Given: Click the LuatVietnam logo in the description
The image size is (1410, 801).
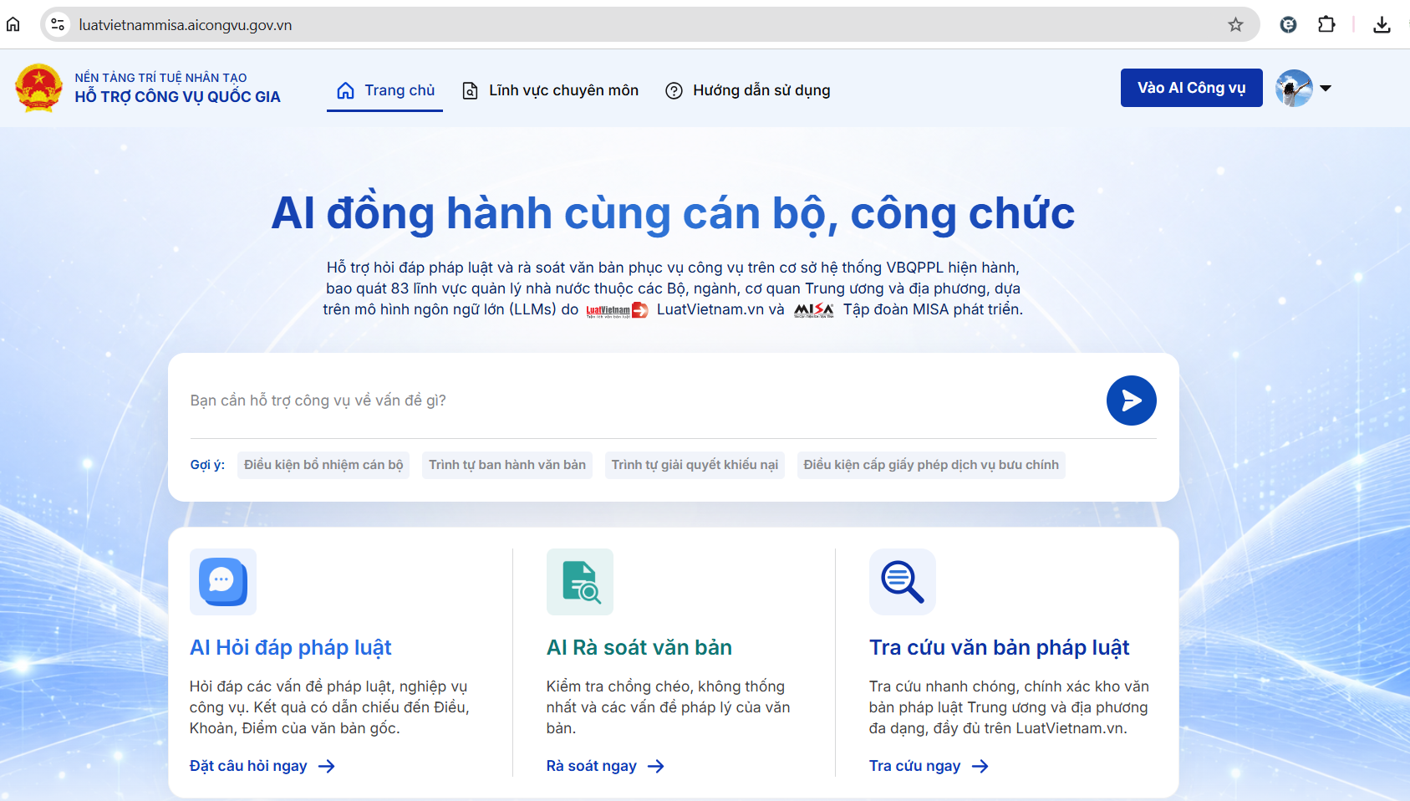Looking at the screenshot, I should (617, 310).
